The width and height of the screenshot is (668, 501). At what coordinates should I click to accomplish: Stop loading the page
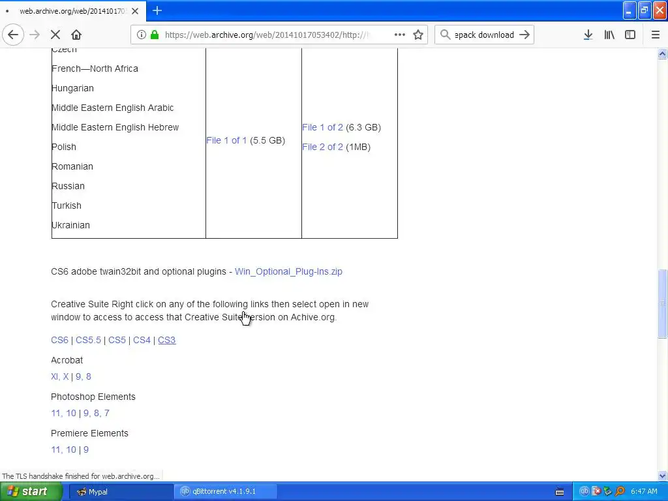(55, 35)
